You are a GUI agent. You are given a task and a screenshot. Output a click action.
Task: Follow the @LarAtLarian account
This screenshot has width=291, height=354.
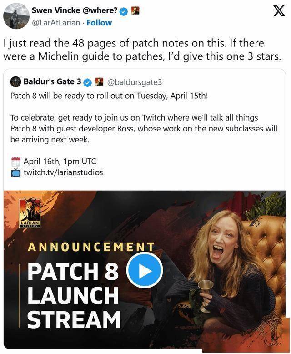(99, 23)
